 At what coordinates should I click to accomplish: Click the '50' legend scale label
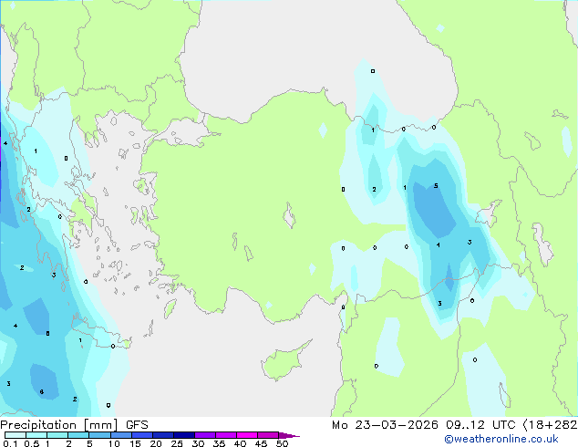[282, 443]
